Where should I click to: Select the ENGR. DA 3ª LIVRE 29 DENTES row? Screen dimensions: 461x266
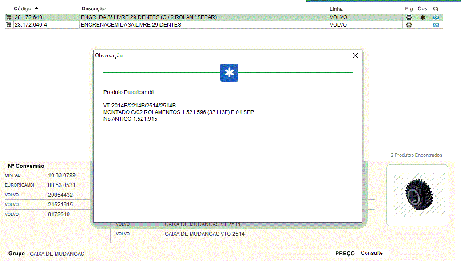(148, 17)
